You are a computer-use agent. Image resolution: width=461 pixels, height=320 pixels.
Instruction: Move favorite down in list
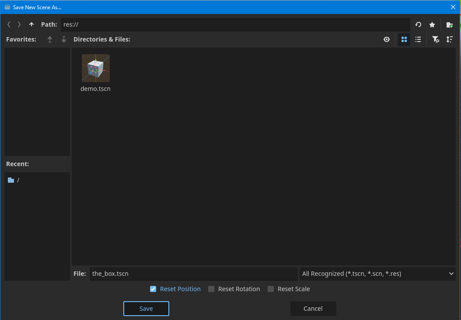coord(64,39)
